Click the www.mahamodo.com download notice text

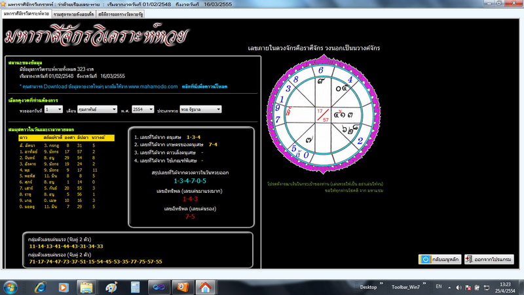(99, 87)
